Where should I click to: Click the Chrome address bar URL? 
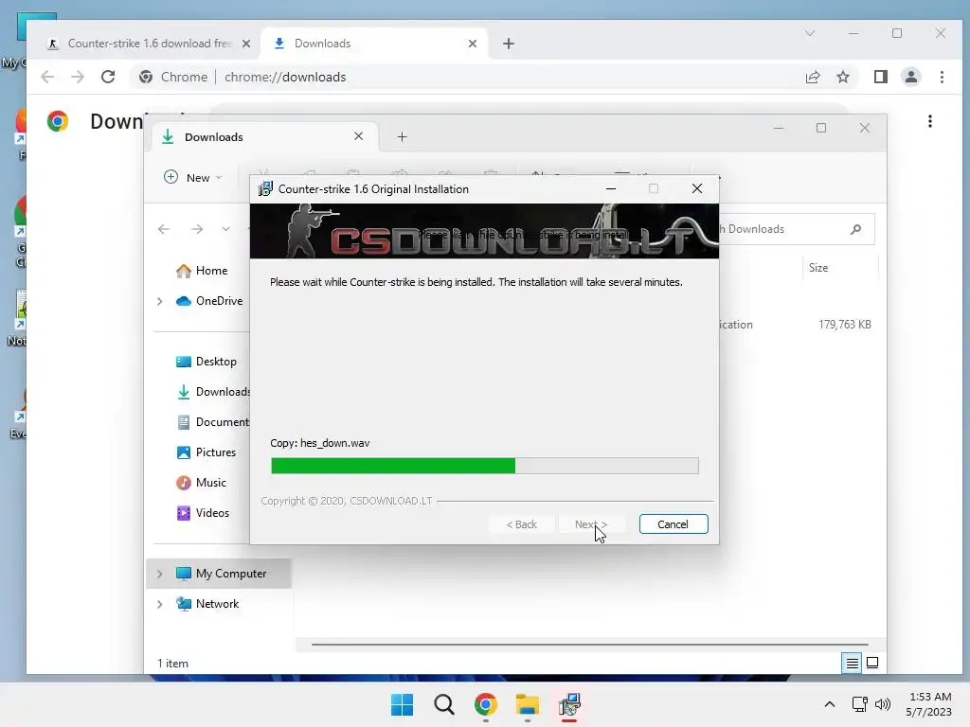coord(285,77)
